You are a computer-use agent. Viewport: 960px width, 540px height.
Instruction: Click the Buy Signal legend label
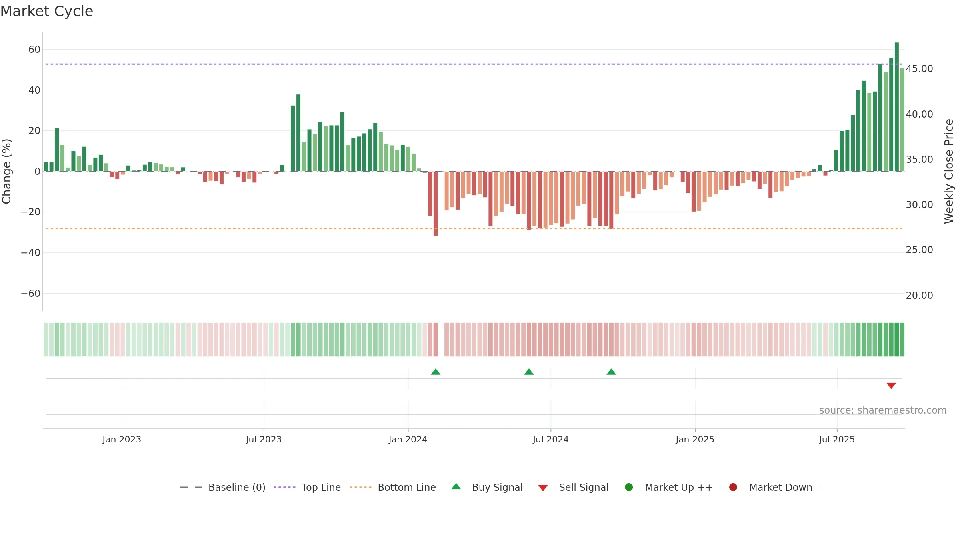497,488
